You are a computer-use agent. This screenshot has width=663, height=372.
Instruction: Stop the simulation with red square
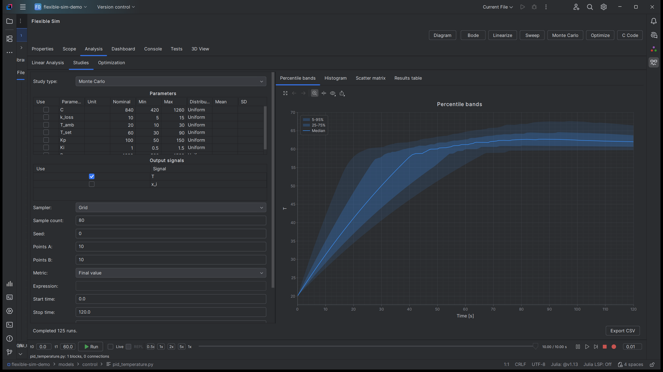click(x=605, y=347)
